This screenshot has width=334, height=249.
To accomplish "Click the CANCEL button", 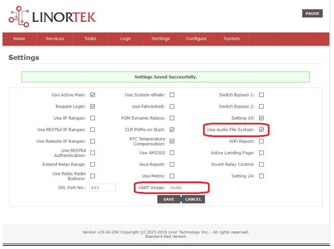I will click(x=193, y=199).
